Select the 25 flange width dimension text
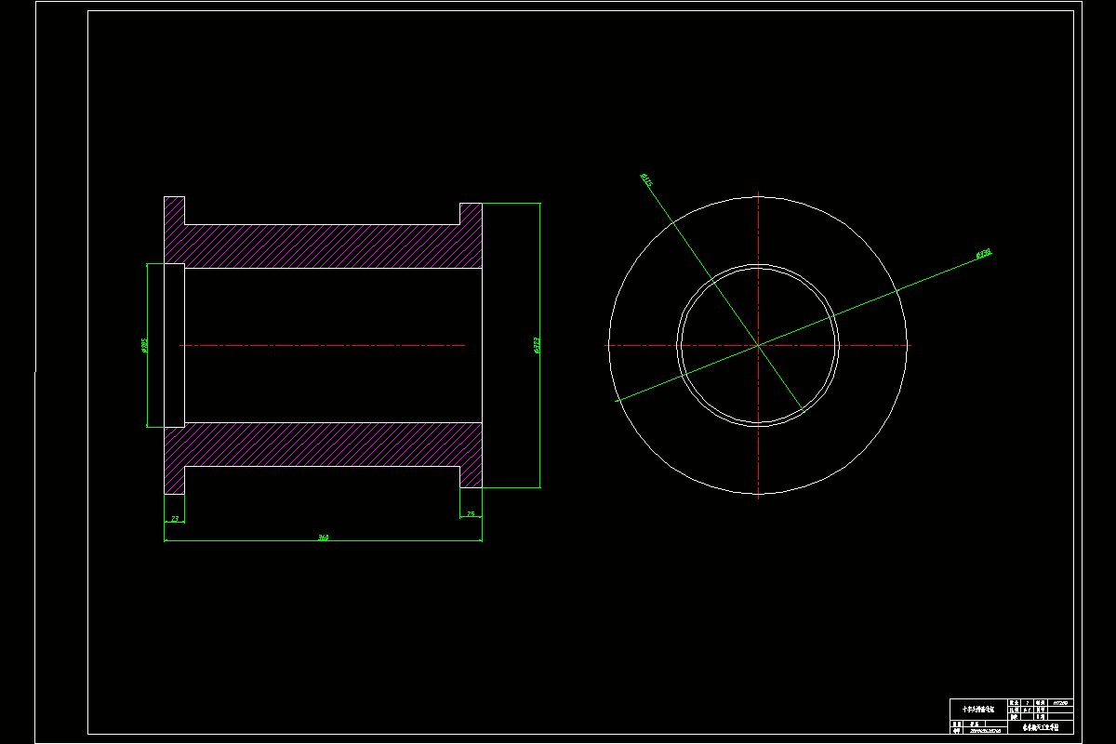1116x744 pixels. click(x=471, y=514)
